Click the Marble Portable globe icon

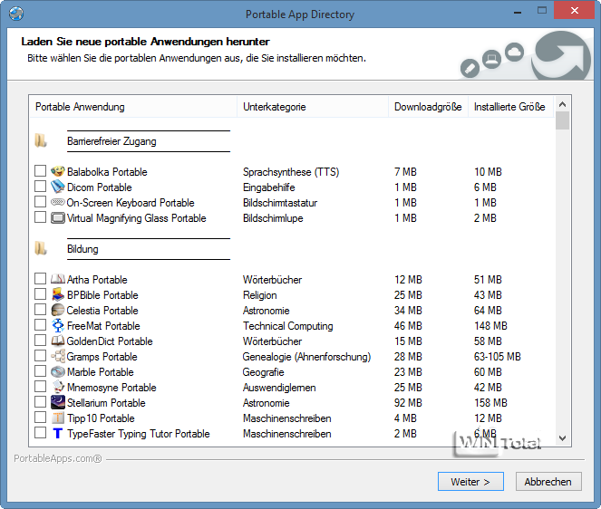coord(57,371)
